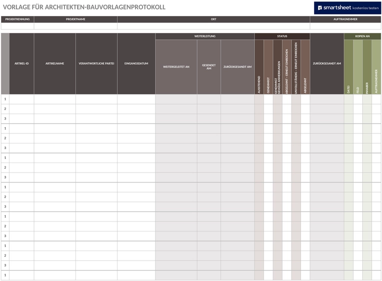The height and width of the screenshot is (281, 382).
Task: Select the vertical AUFTRAGNEHMER header under KOPIEN AN
Action: 376,67
